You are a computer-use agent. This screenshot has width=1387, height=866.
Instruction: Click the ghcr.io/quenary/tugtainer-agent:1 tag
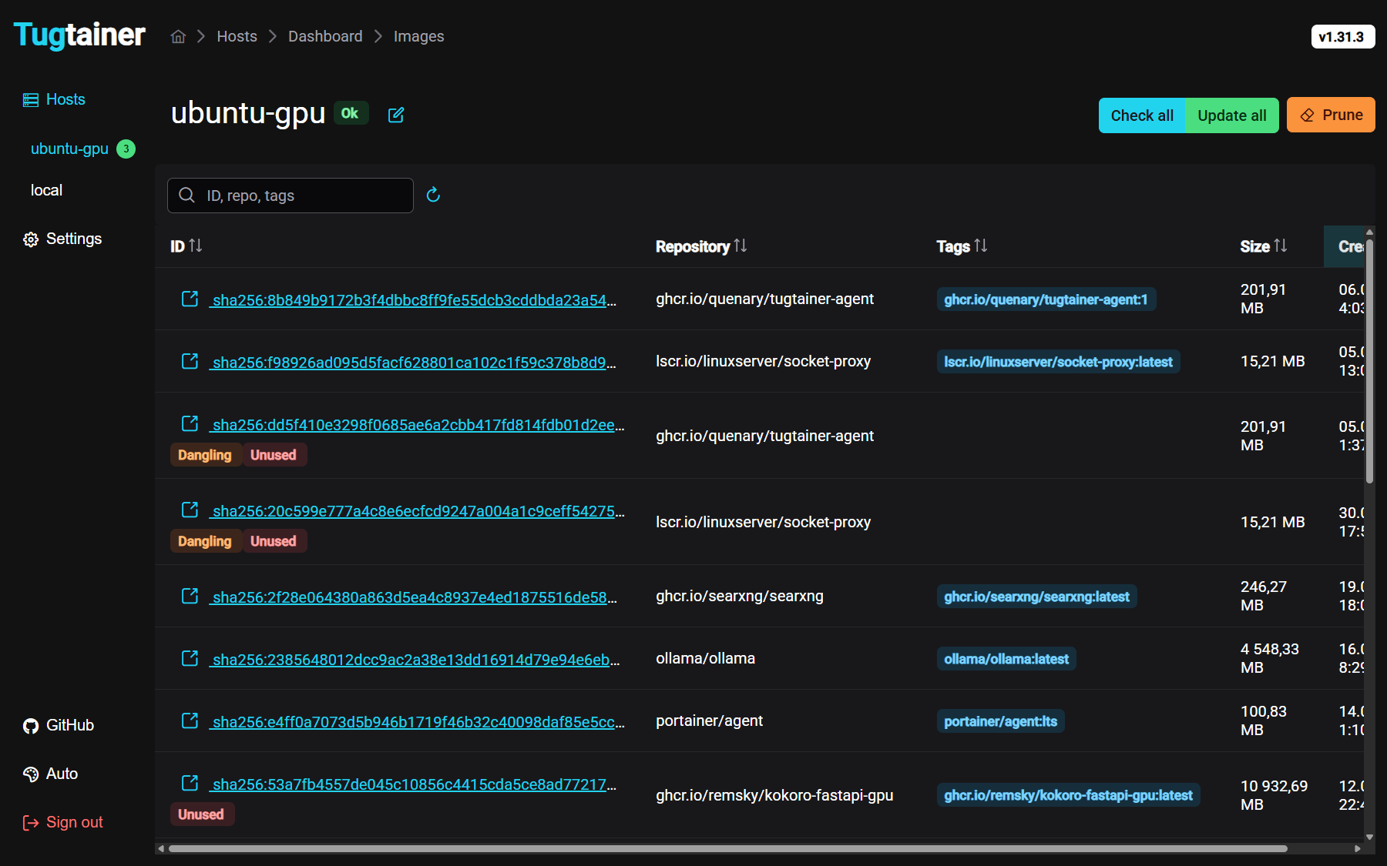[1046, 299]
